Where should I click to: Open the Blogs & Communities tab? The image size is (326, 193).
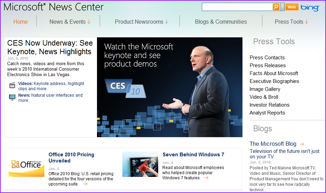(x=221, y=22)
